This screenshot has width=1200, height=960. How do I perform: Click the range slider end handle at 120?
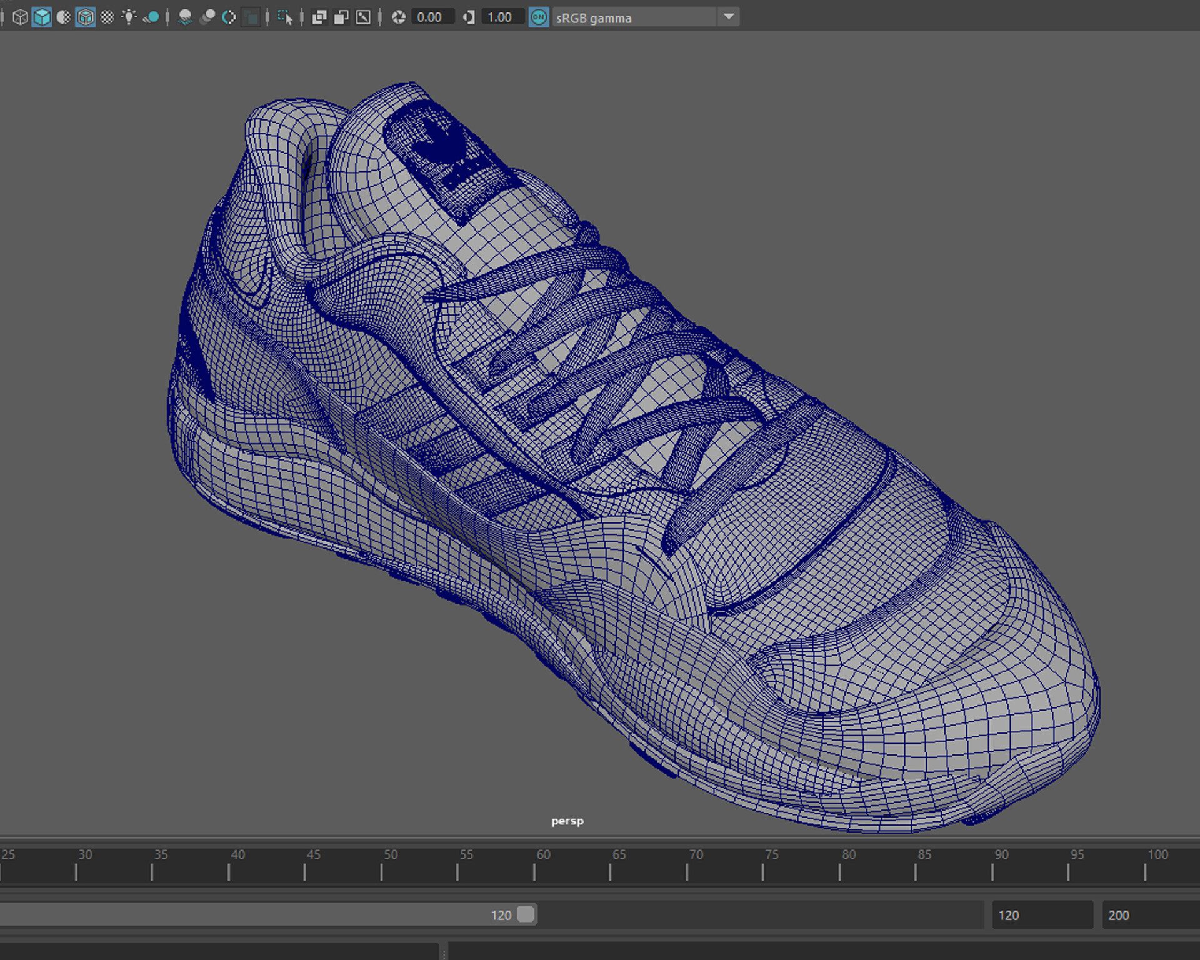(x=526, y=914)
